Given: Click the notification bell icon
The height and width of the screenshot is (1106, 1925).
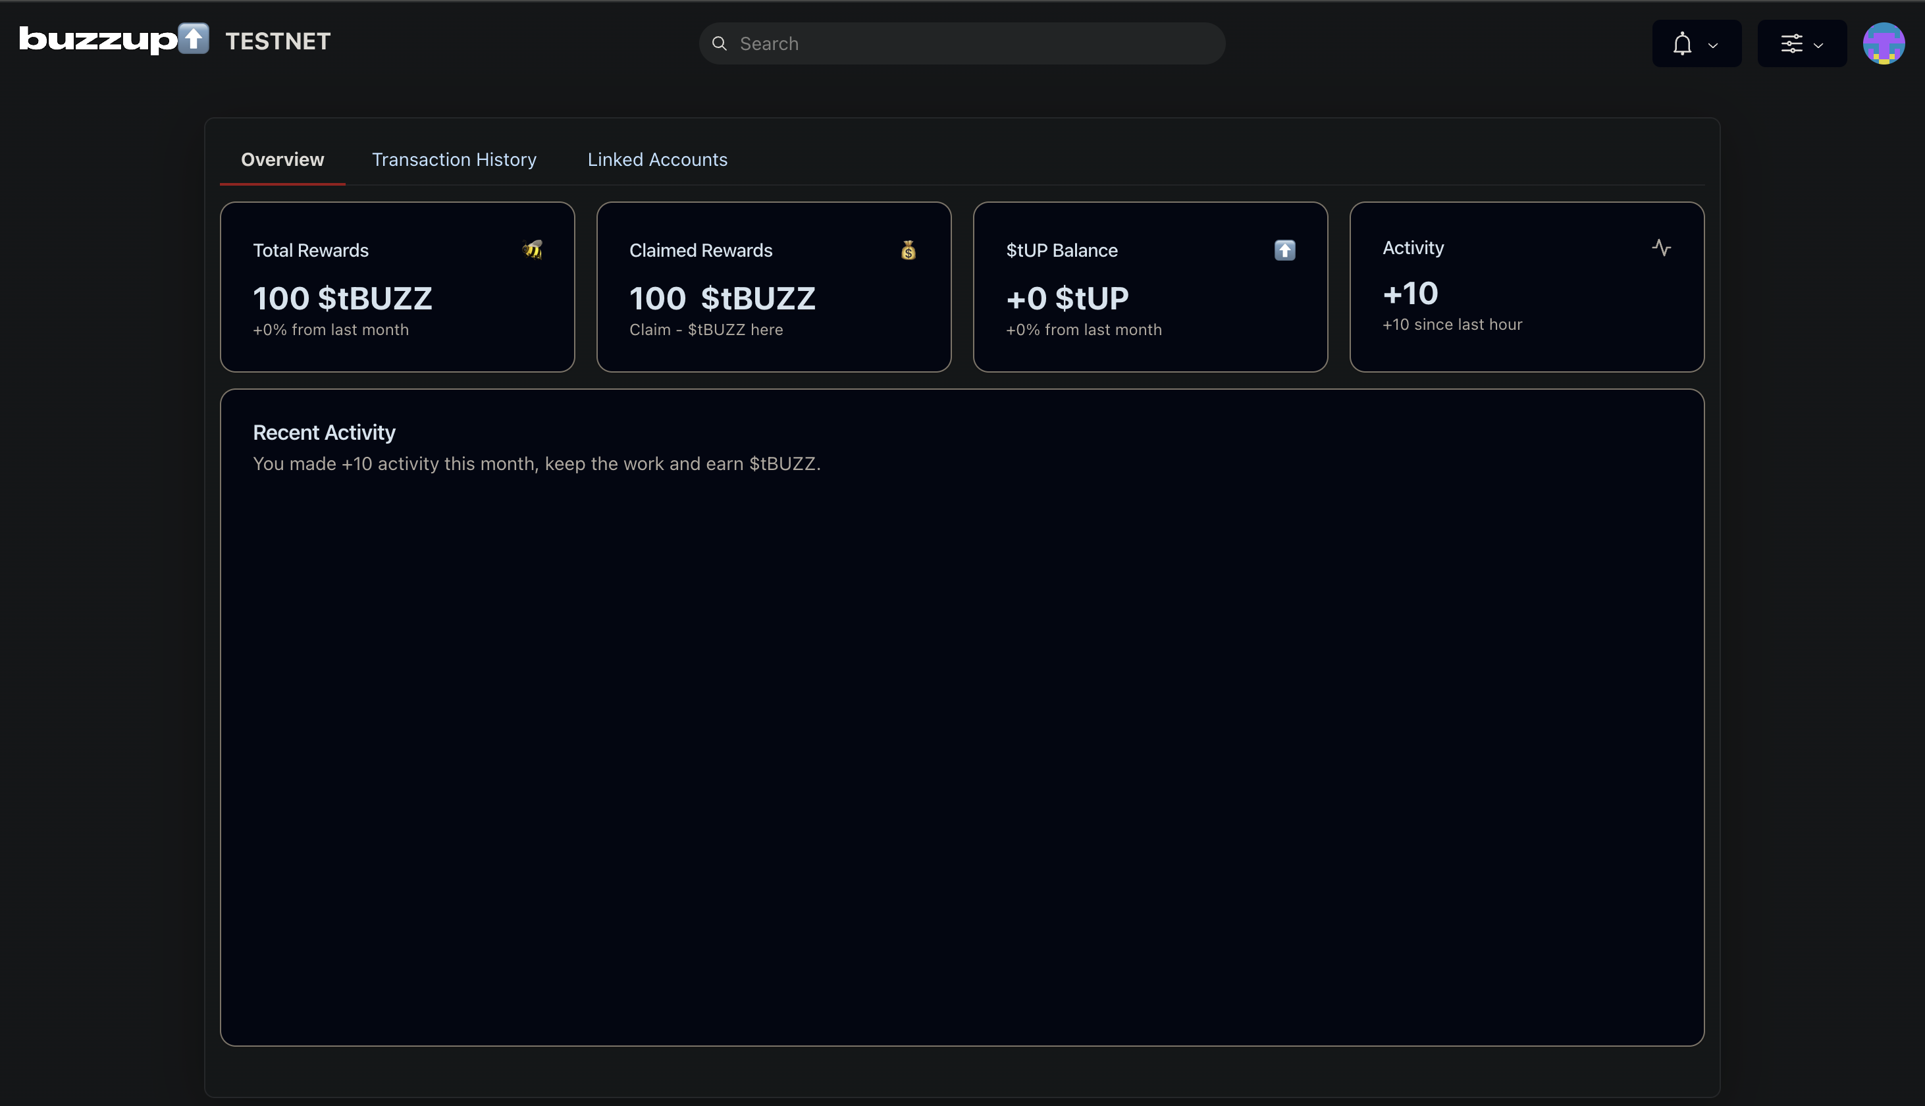Looking at the screenshot, I should click(x=1682, y=44).
